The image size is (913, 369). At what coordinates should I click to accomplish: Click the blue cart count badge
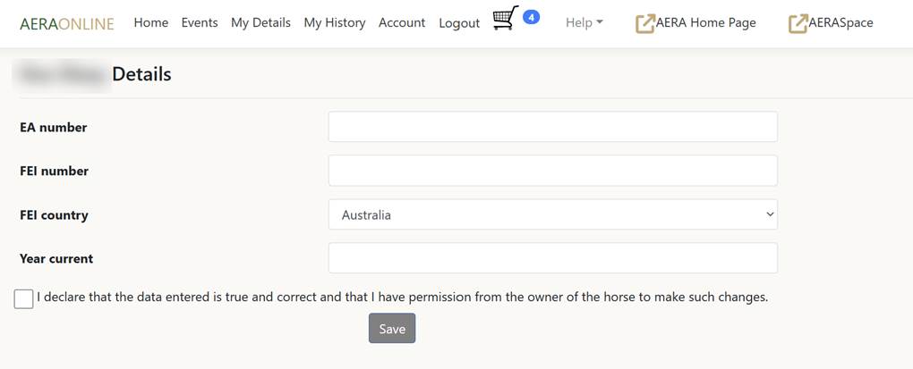click(x=531, y=17)
